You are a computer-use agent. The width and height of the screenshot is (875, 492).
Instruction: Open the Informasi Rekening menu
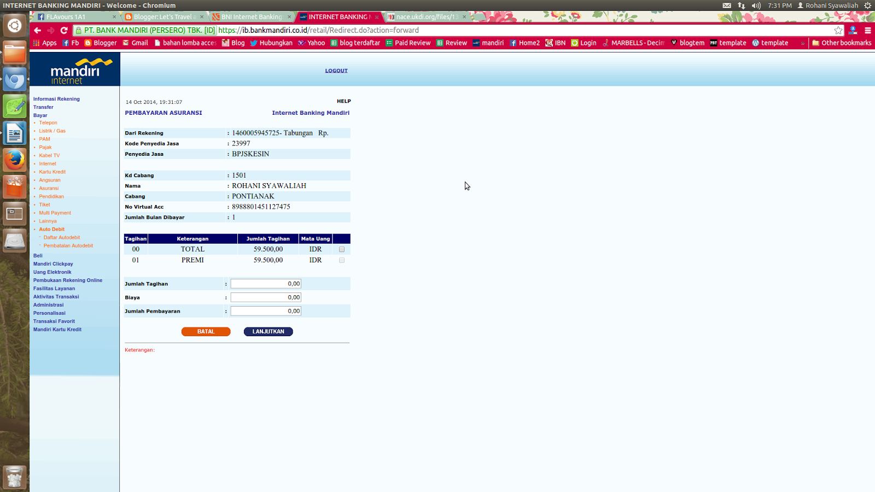(x=56, y=99)
